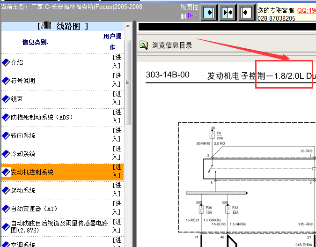Select highlighted 发动机控制系统 category

click(32, 172)
